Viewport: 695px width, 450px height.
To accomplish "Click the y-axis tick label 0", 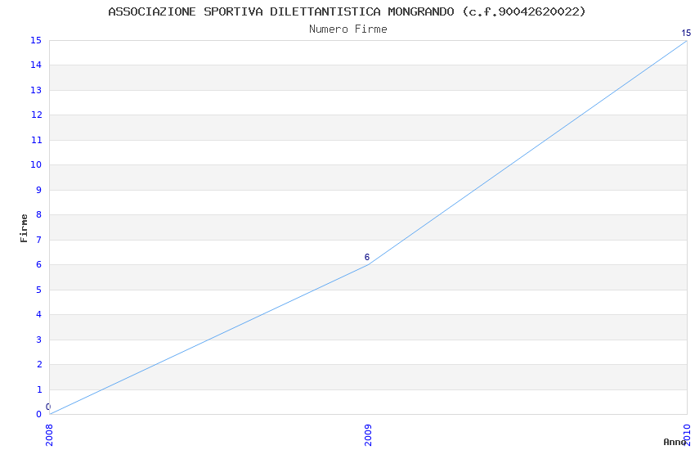I will point(39,414).
